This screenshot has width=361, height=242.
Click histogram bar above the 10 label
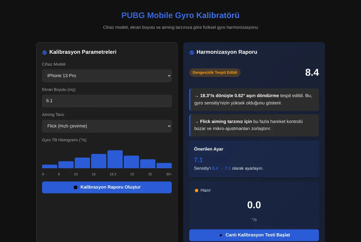(x=82, y=163)
